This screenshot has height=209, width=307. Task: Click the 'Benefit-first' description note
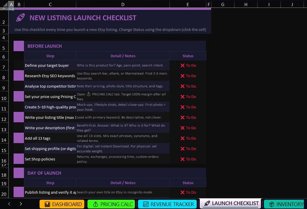123,128
